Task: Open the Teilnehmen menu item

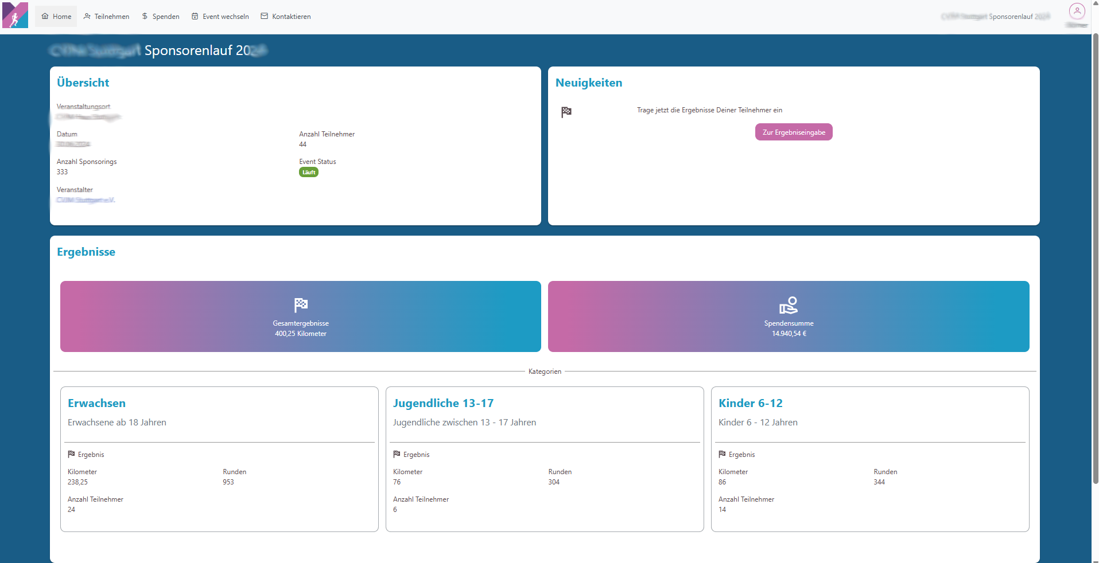Action: pos(106,17)
